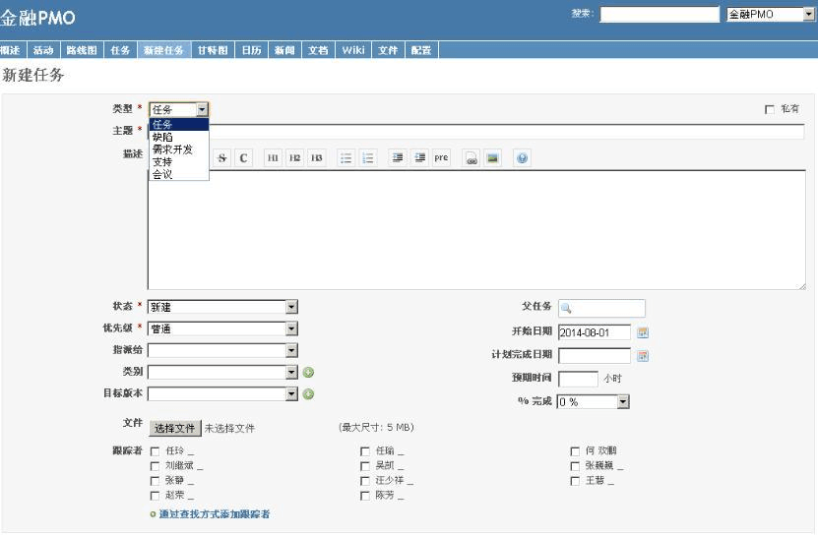Screen dimensions: 818x537
Task: Open calendar picker for 开始日期
Action: point(643,332)
